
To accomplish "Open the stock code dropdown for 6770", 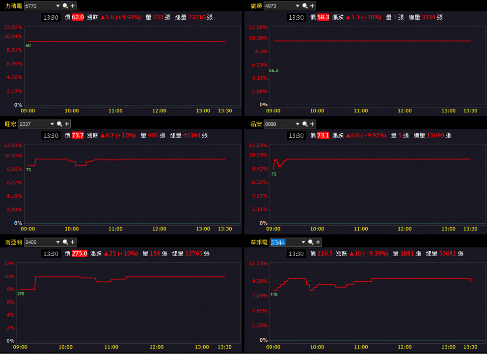I will (x=58, y=6).
